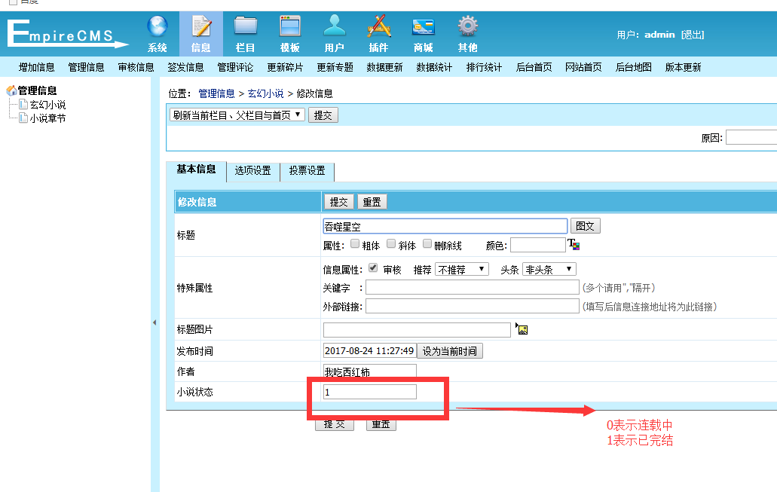Click the 其他 gear icon
Image resolution: width=777 pixels, height=492 pixels.
(x=467, y=27)
